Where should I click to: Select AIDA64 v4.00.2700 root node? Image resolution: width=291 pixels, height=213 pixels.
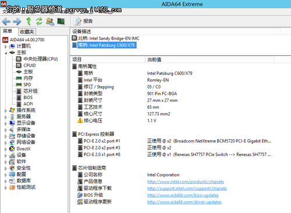(x=27, y=40)
